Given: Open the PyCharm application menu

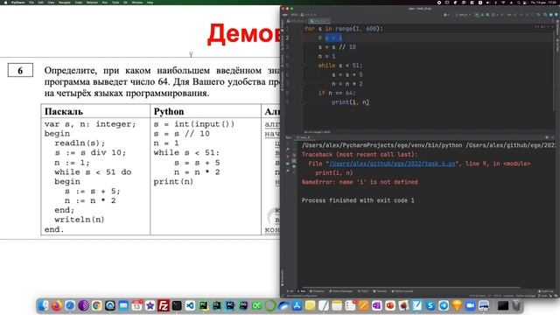Looking at the screenshot, I should point(17,2).
